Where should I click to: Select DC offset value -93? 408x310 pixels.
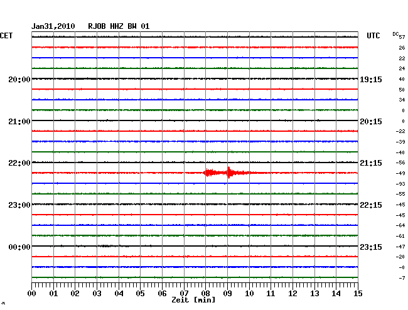coord(400,184)
